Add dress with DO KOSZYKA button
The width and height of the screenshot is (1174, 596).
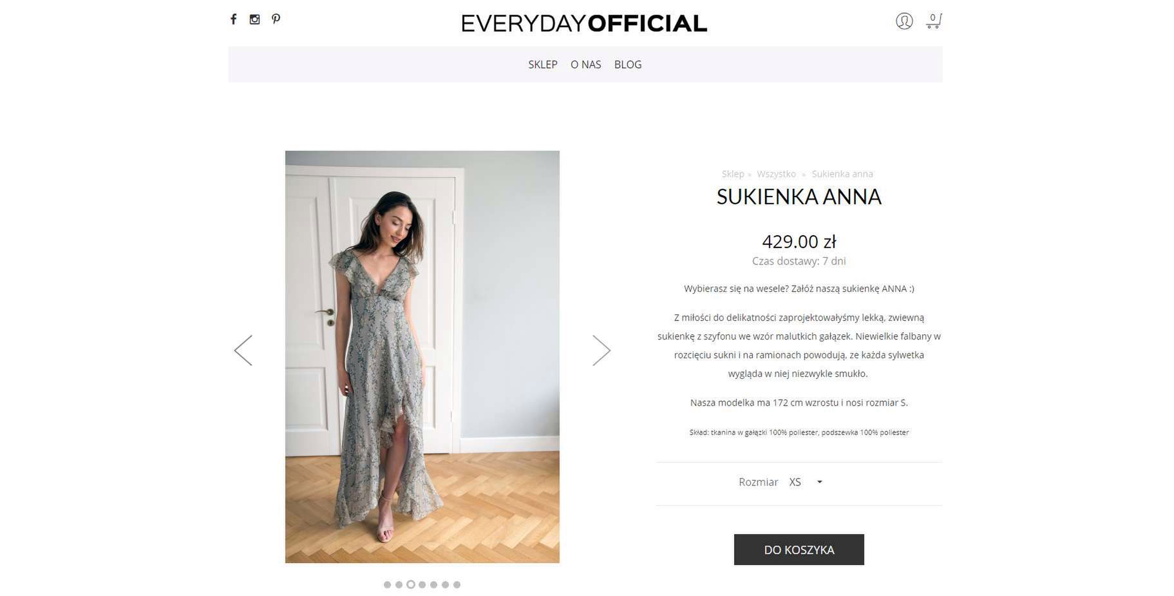[799, 550]
